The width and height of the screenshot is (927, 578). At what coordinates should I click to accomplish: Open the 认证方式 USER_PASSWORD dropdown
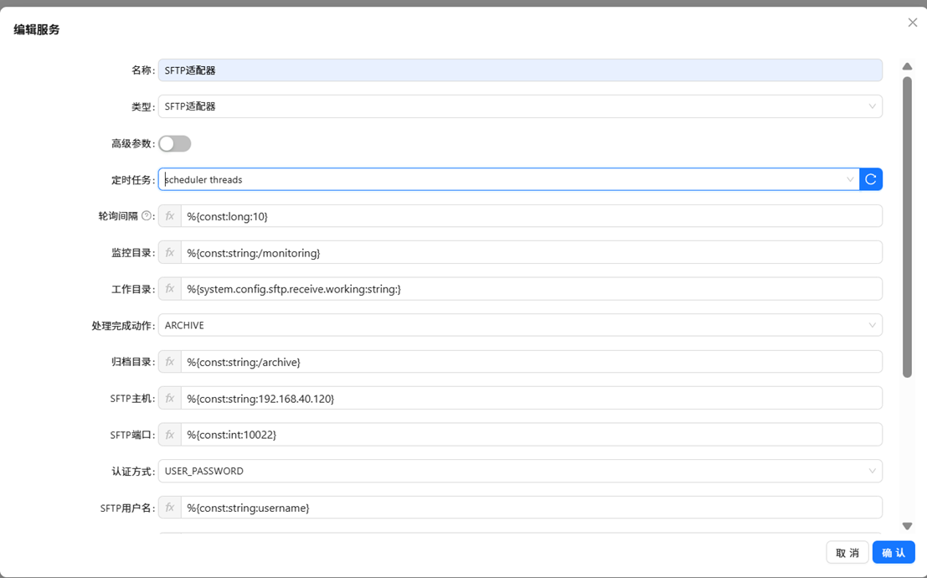(519, 471)
